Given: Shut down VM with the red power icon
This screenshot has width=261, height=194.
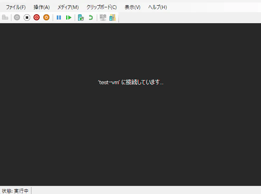Looking at the screenshot, I should coord(36,17).
